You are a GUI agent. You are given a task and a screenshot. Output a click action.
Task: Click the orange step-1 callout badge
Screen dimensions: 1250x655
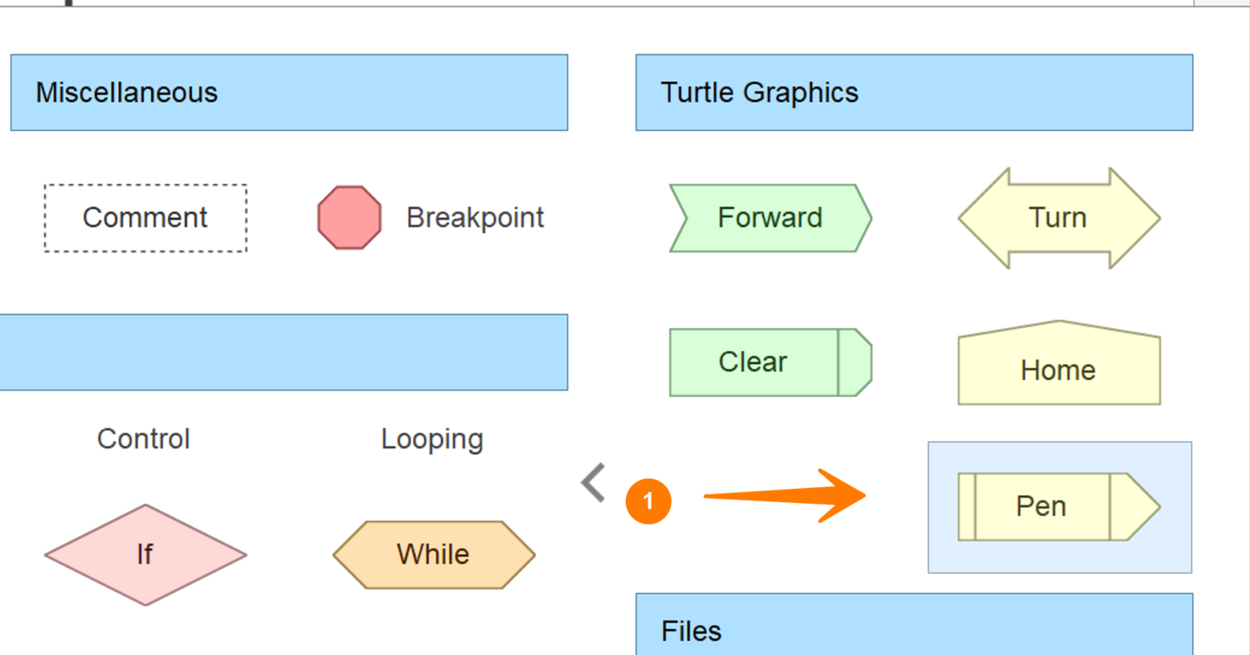[650, 500]
